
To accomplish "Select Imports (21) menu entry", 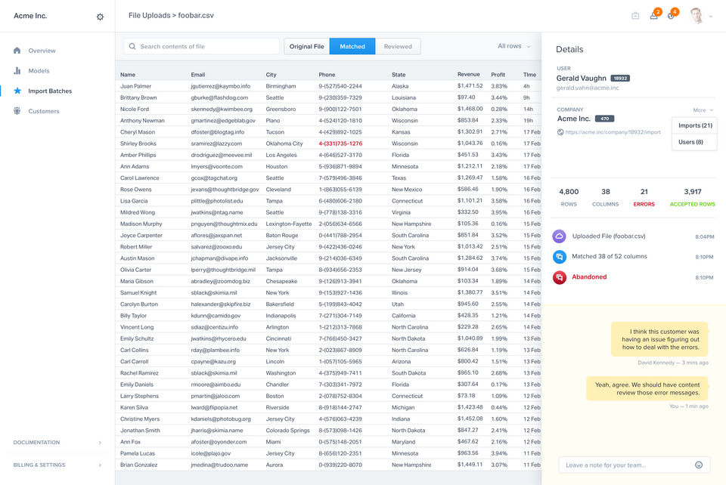I will click(695, 125).
